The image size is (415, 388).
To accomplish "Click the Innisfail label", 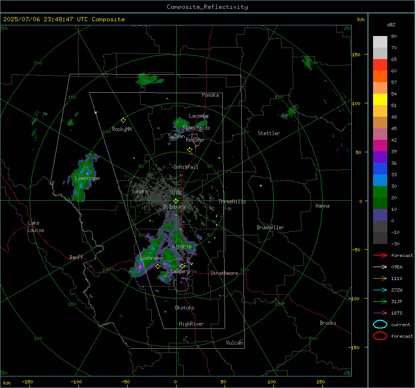I will pyautogui.click(x=186, y=167).
